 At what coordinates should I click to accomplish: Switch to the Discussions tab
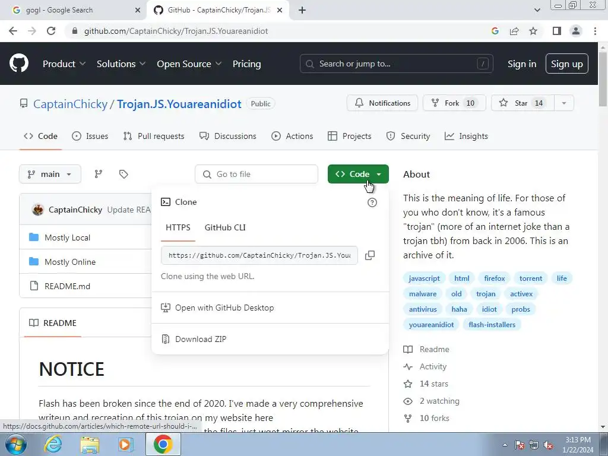click(228, 136)
